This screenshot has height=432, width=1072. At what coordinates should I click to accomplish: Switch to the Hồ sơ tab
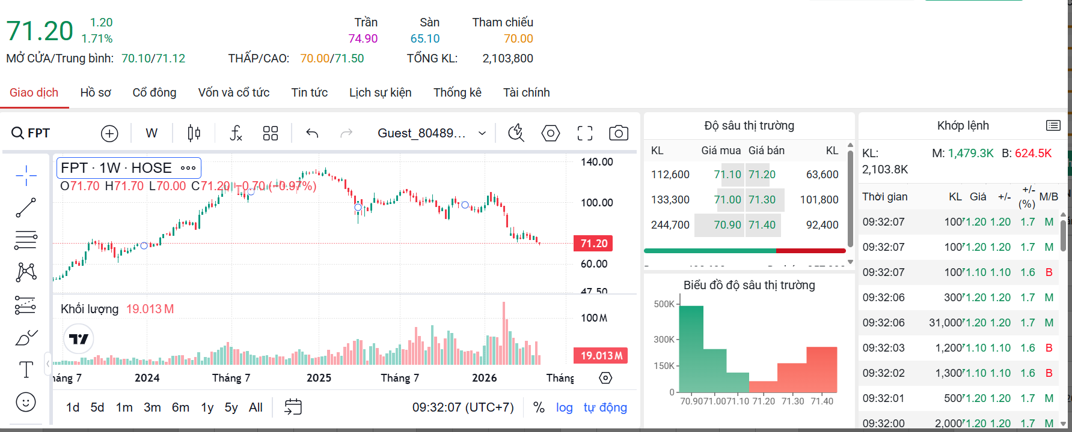[x=96, y=92]
